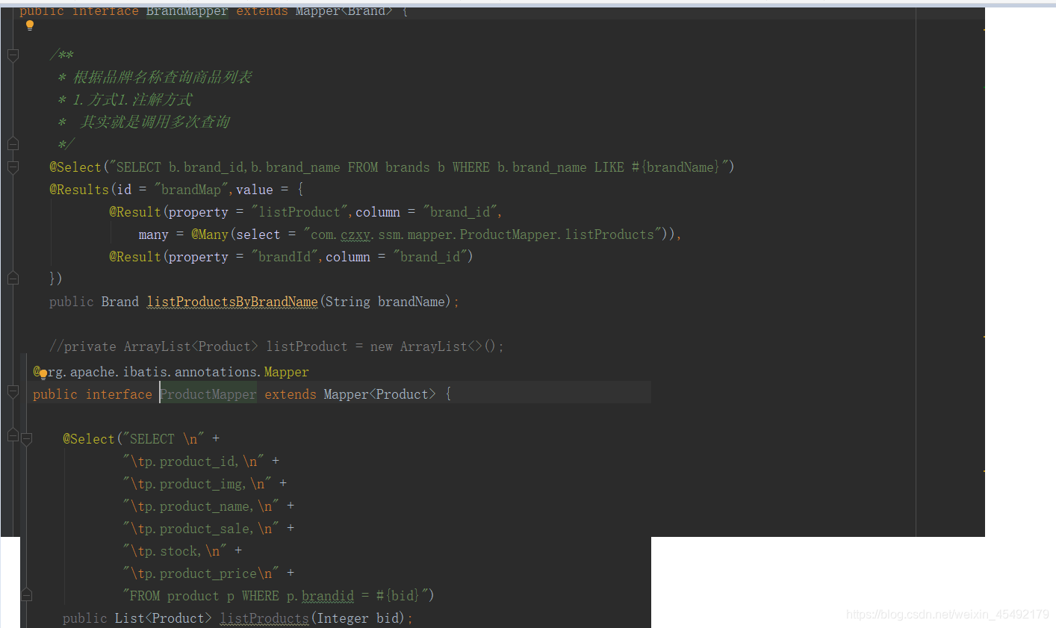Click the commented '//private ArrayList<Product>' line
The image size is (1056, 628).
click(276, 346)
